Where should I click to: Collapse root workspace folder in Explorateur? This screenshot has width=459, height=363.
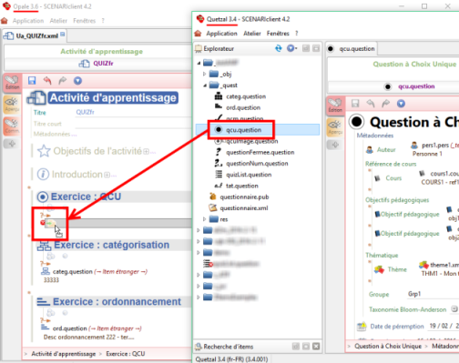click(199, 63)
